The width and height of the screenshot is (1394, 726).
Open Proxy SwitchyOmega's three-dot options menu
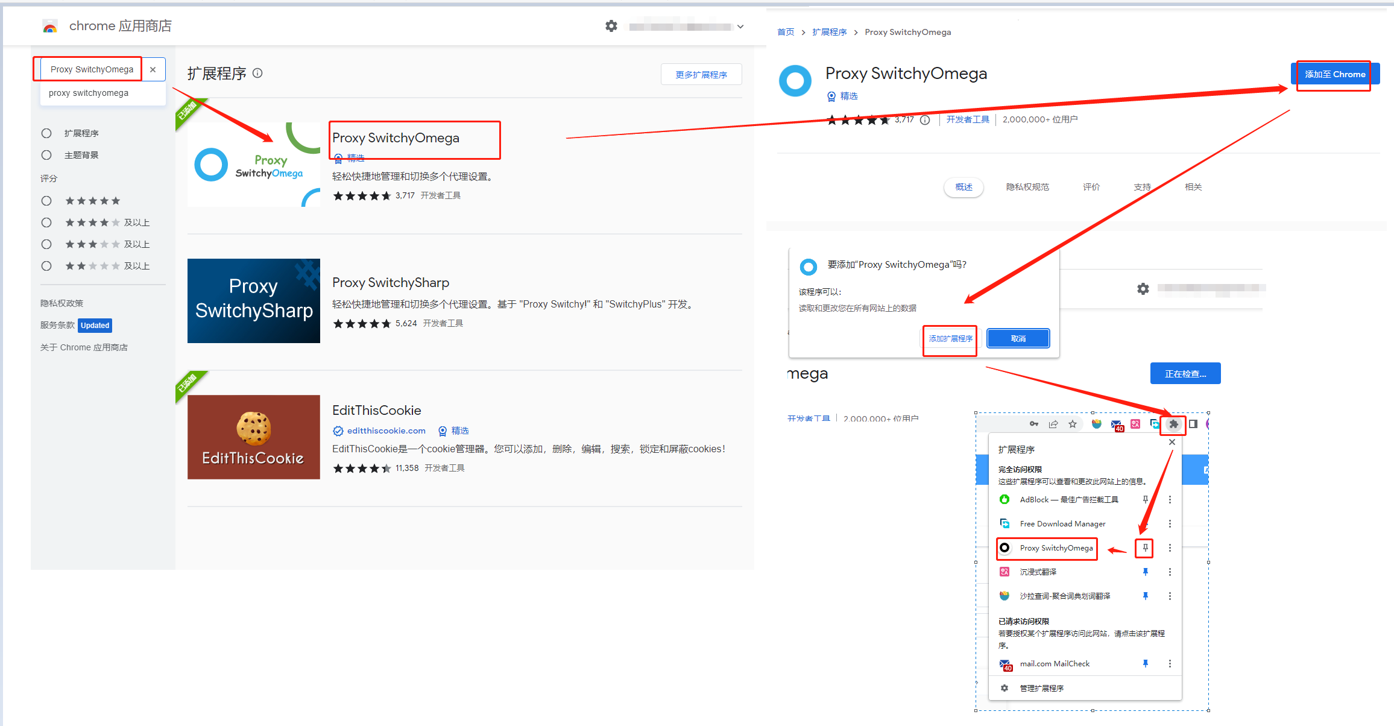point(1170,548)
